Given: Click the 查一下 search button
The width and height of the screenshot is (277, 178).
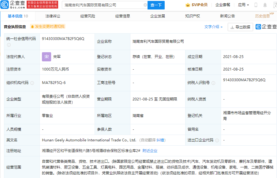Looking at the screenshot, I should click(x=156, y=5).
